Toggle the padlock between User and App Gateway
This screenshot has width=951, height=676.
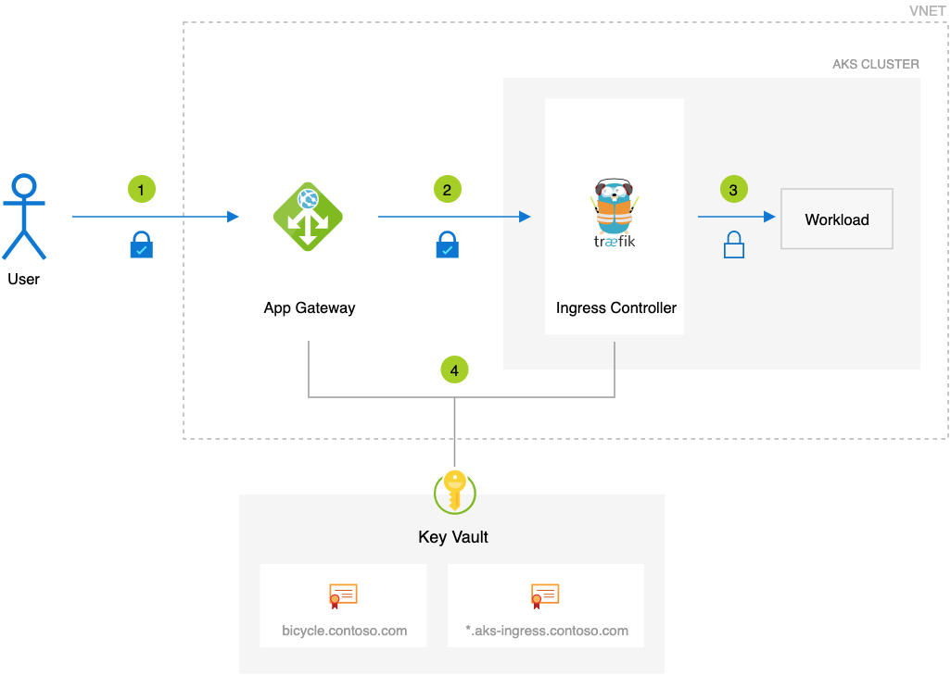tap(142, 244)
